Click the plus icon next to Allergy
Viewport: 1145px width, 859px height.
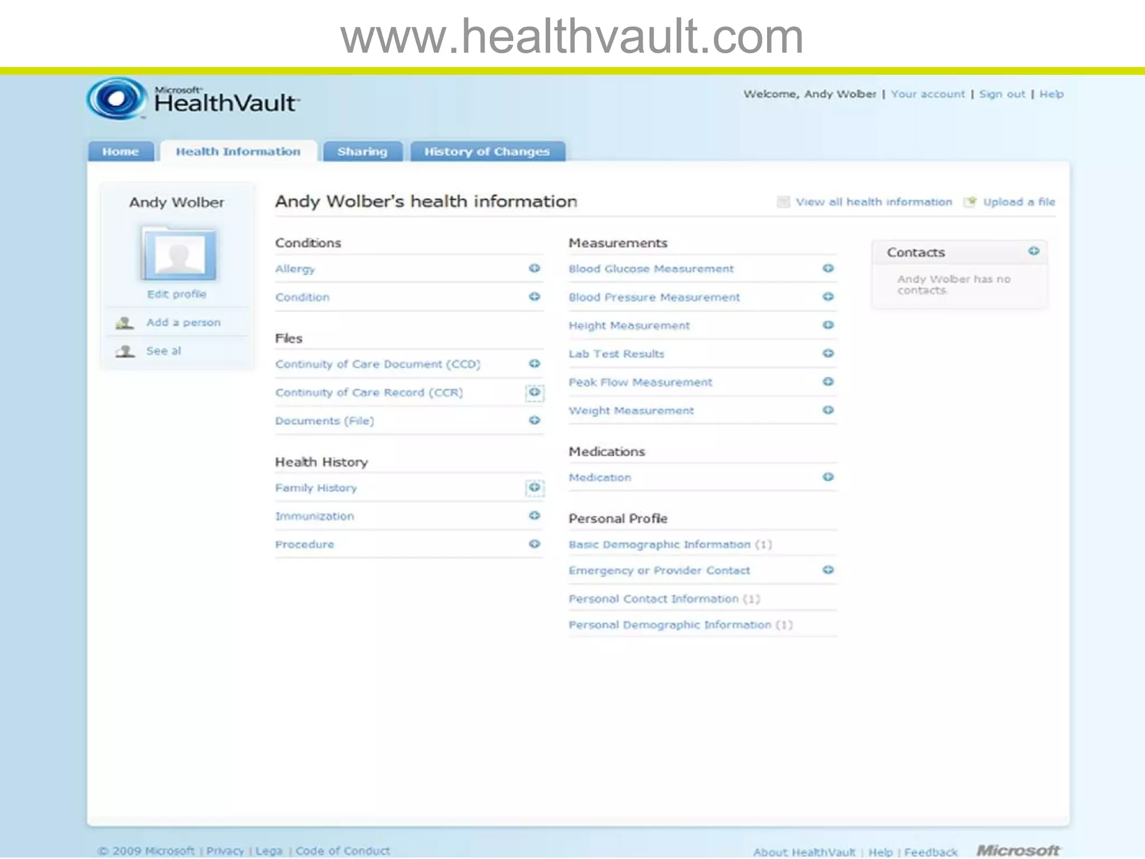(534, 268)
